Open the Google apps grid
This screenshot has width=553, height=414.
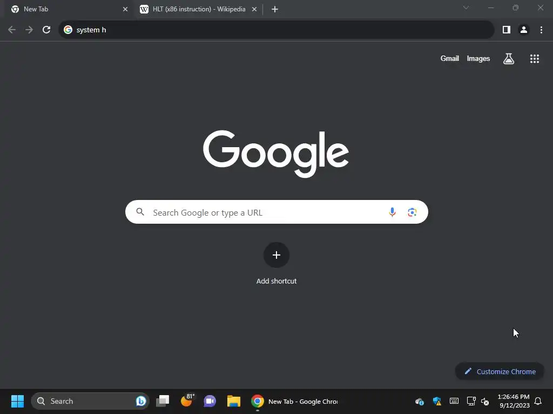click(x=535, y=59)
